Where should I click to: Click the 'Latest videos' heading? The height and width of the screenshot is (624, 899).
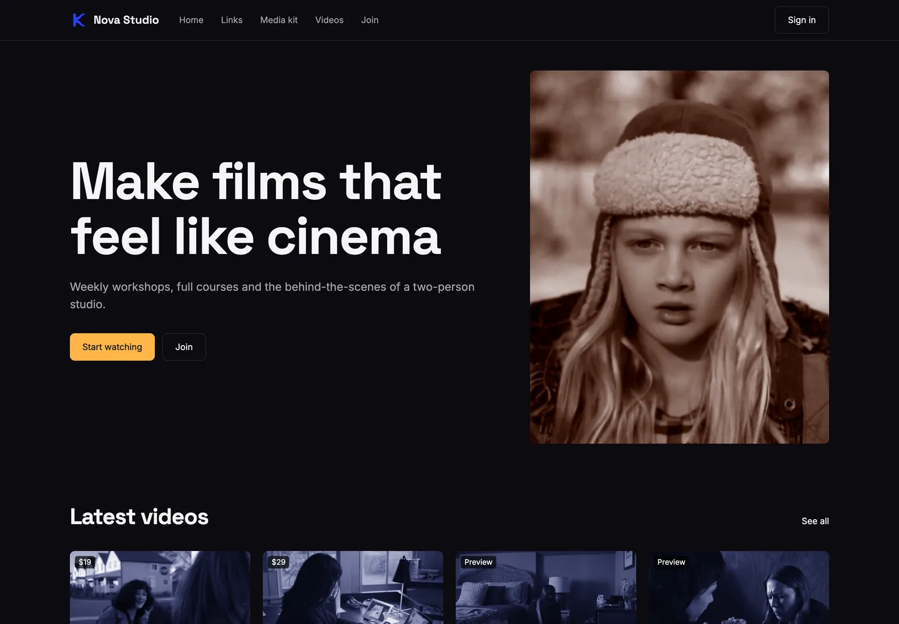[x=139, y=517]
